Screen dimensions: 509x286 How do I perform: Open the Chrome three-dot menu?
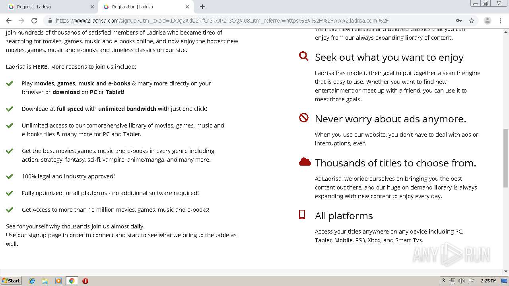[500, 21]
